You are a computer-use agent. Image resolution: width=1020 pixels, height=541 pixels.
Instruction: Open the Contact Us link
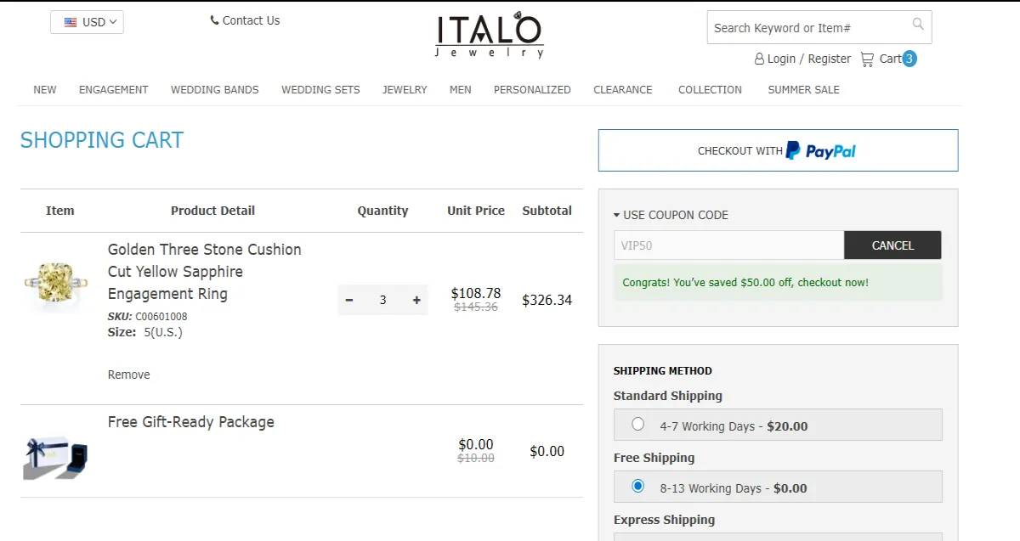(251, 20)
